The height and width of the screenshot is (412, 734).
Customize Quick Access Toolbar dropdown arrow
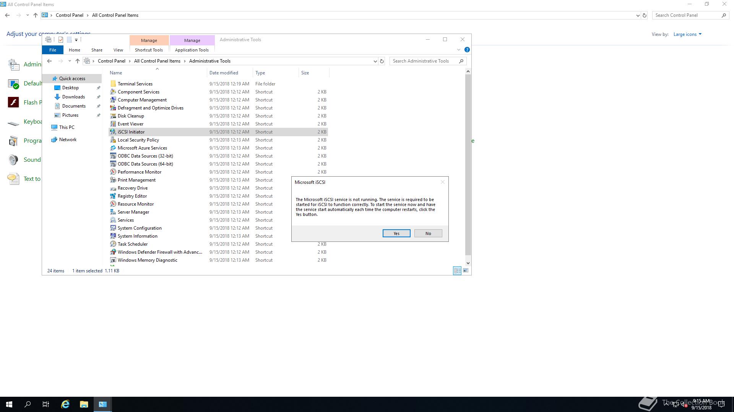tap(76, 40)
